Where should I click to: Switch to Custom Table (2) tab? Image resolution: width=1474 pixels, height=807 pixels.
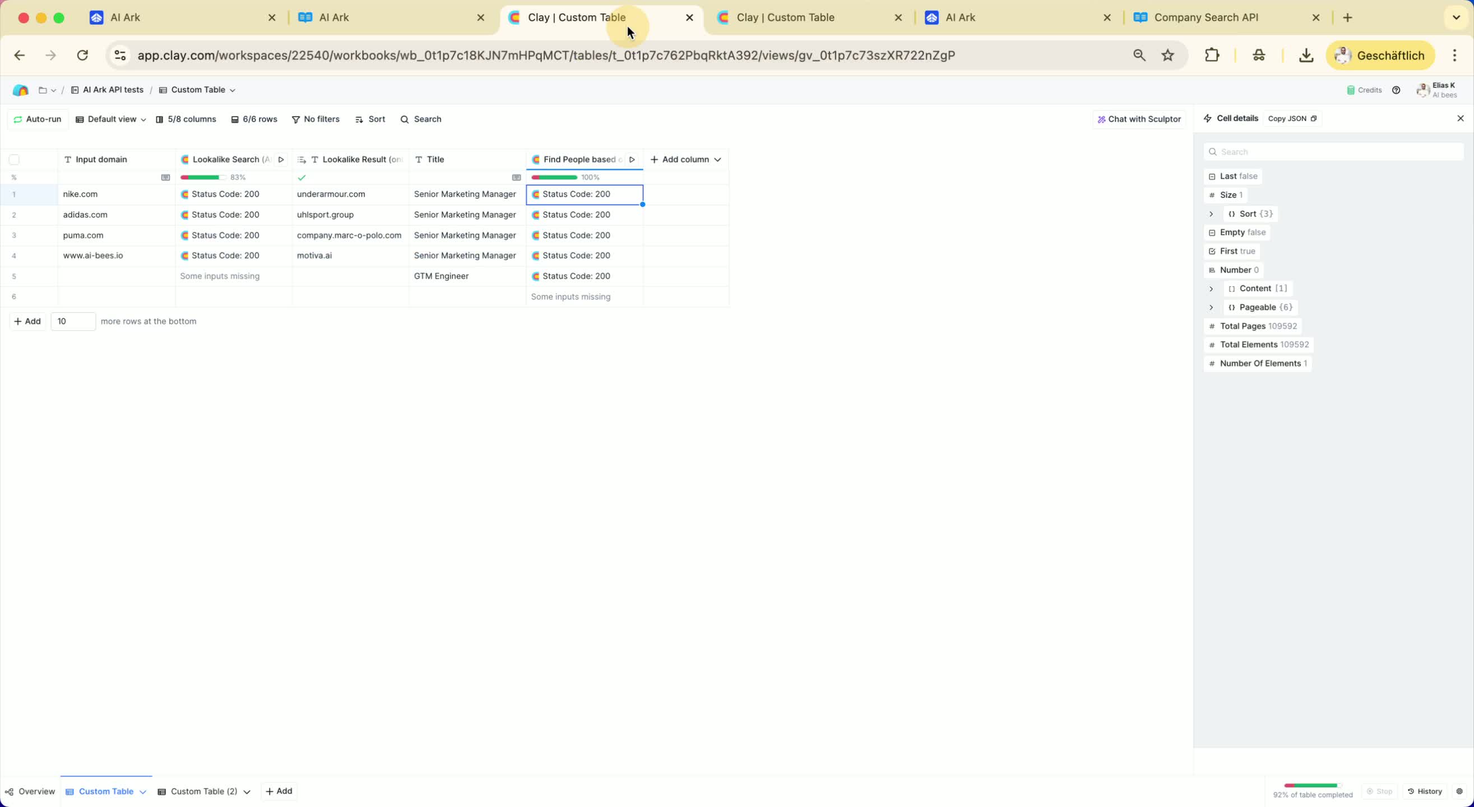(203, 791)
